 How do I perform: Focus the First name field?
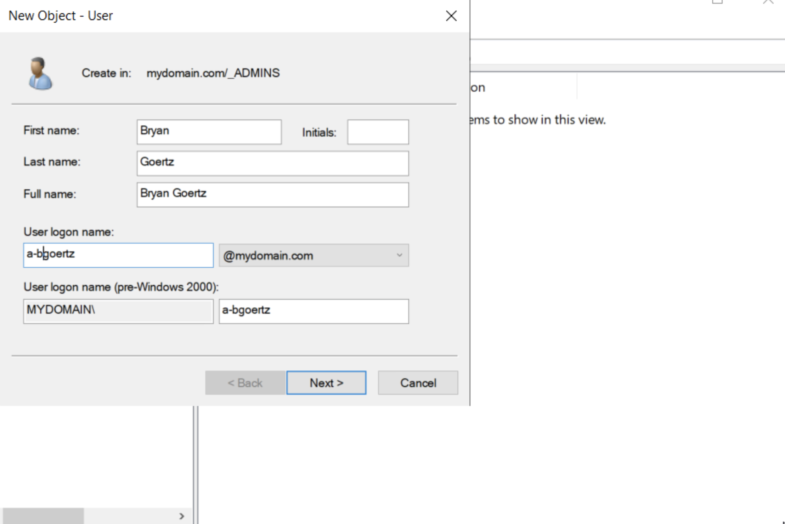209,132
